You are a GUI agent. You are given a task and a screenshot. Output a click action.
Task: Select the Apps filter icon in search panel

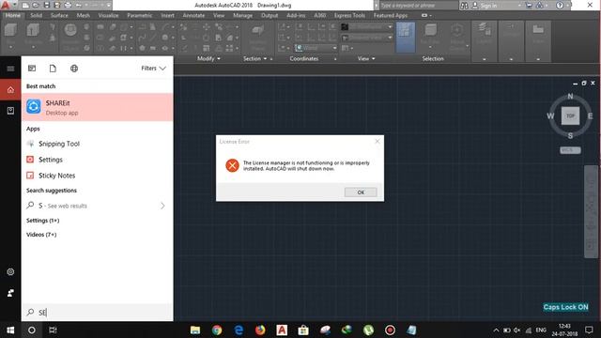point(32,69)
